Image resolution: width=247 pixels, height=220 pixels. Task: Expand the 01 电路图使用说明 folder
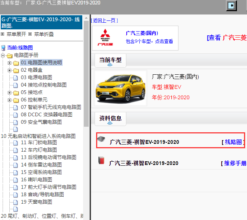pos(9,63)
